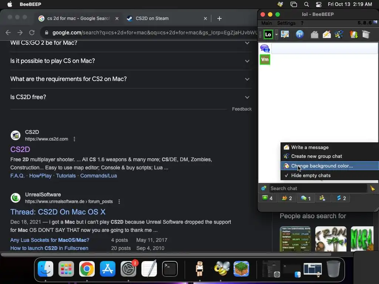This screenshot has width=379, height=284.
Task: Select the 'cs 2d for mac - Google Search' tab
Action: [x=78, y=18]
